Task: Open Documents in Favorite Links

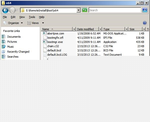Action: point(14,37)
